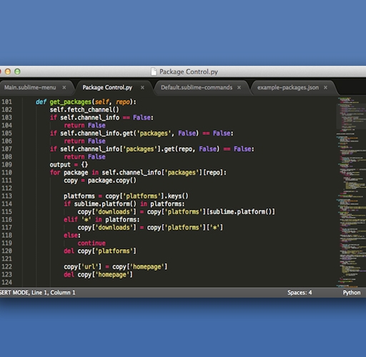
Task: Open the Python syntax selector
Action: (x=352, y=293)
